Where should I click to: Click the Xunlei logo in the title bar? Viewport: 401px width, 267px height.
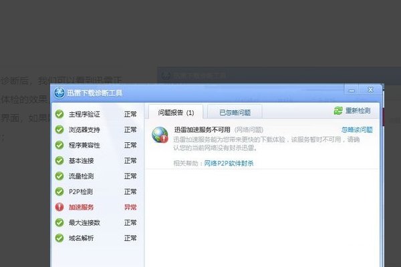coord(59,93)
